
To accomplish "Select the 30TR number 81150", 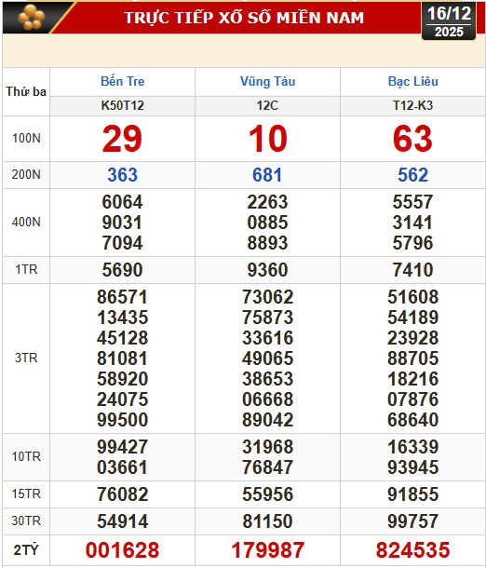I will coord(267,521).
